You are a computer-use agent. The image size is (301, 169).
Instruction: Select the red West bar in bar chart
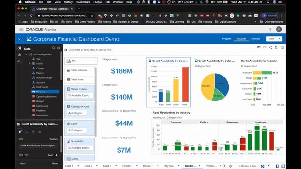point(185,84)
